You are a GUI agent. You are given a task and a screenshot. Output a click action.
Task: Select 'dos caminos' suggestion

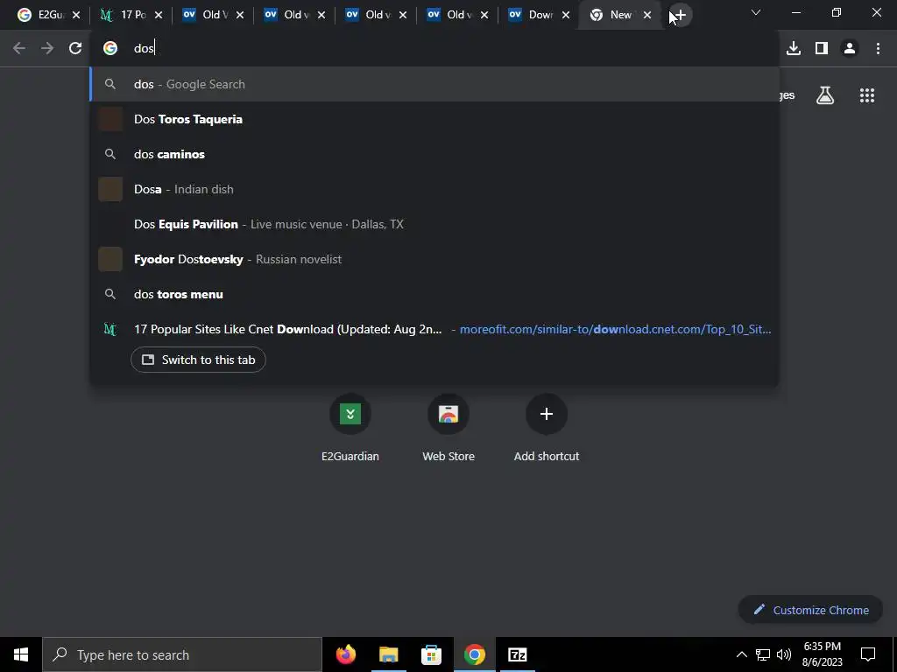pos(434,154)
